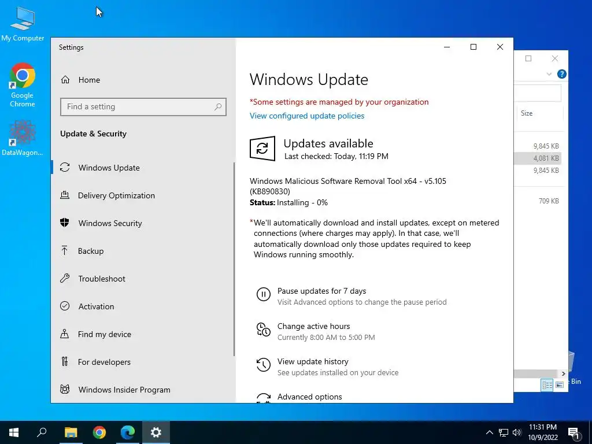Viewport: 592px width, 444px height.
Task: Click the Find my device icon
Action: coord(65,334)
